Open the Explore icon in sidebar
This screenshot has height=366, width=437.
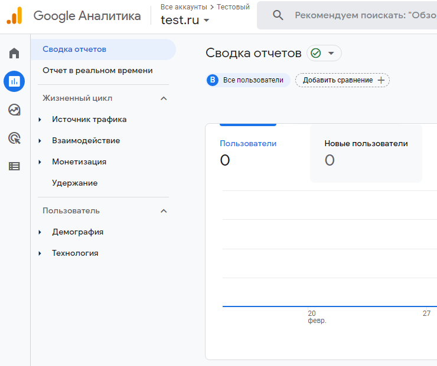[14, 110]
